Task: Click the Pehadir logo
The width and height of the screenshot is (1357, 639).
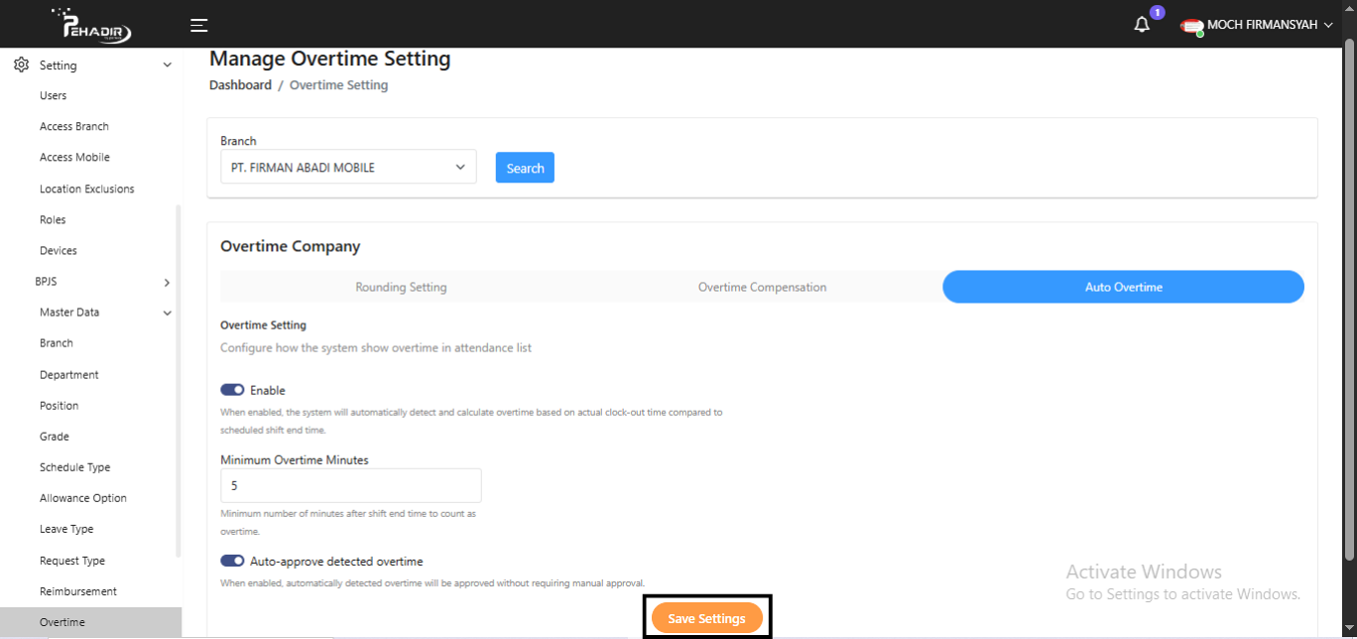Action: (90, 26)
